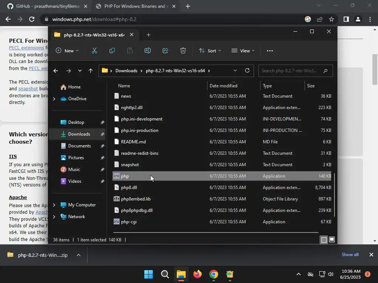Close the php-8.2.7 Explorer tab
The image size is (378, 283).
coord(132,35)
